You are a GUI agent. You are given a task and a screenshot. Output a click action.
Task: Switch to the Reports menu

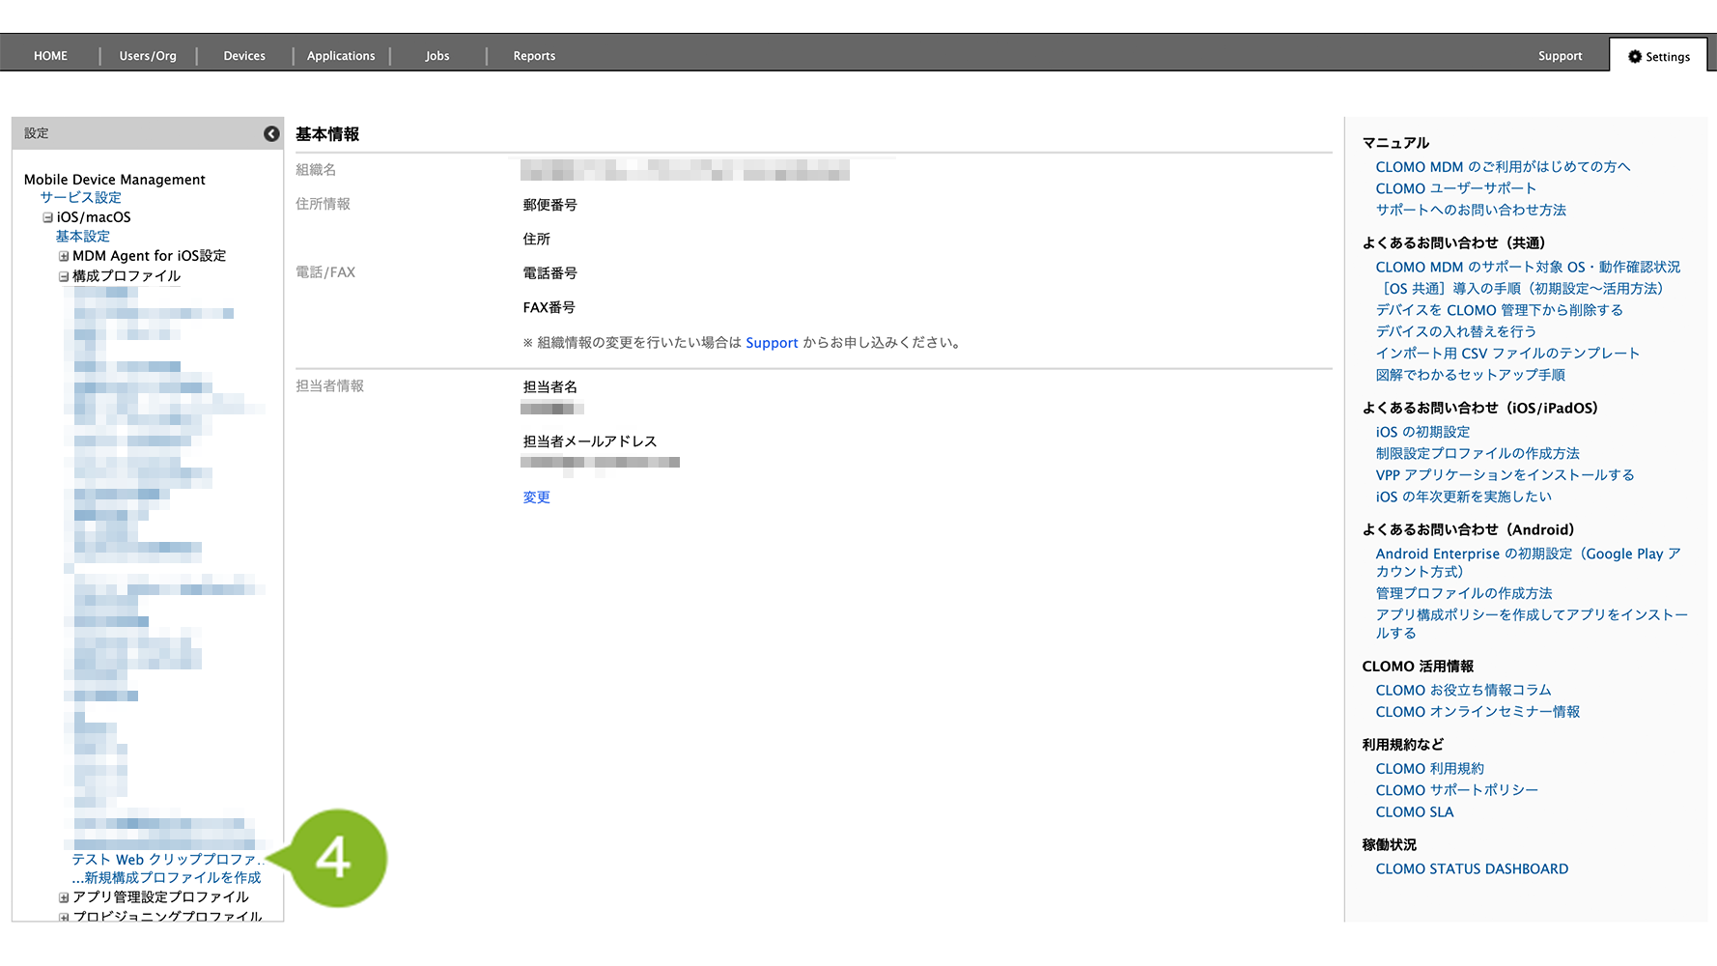534,56
